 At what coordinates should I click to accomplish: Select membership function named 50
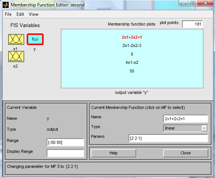(132, 71)
